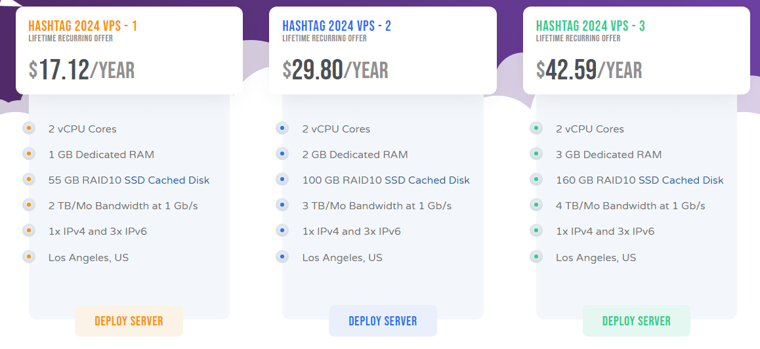The width and height of the screenshot is (760, 349).
Task: Click green Deploy Server button
Action: click(x=636, y=321)
